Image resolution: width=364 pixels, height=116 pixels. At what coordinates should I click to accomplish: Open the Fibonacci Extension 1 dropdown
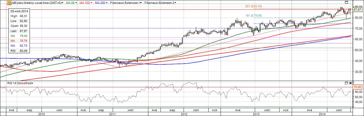click(126, 3)
